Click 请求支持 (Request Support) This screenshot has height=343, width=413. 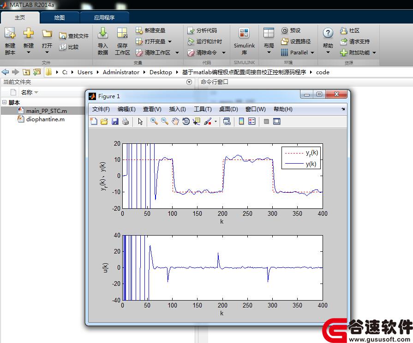[355, 41]
